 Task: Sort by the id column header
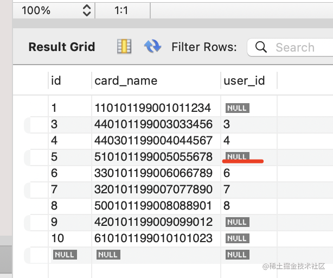pyautogui.click(x=56, y=80)
